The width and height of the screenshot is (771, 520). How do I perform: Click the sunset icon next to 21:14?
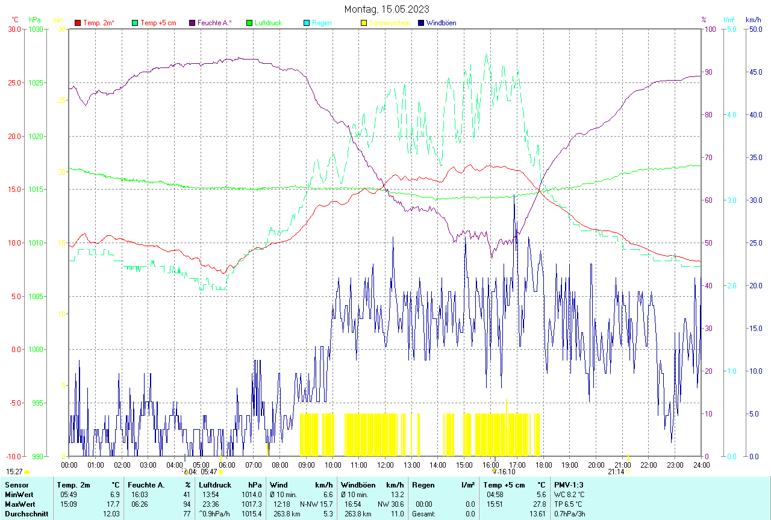click(x=628, y=472)
